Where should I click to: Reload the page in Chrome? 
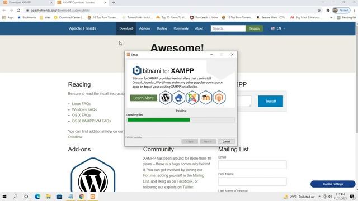click(18, 10)
